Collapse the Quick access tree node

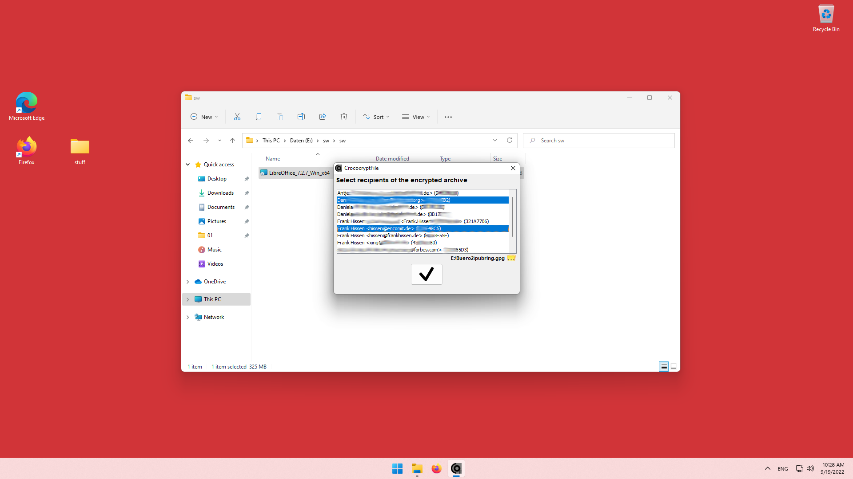point(188,165)
